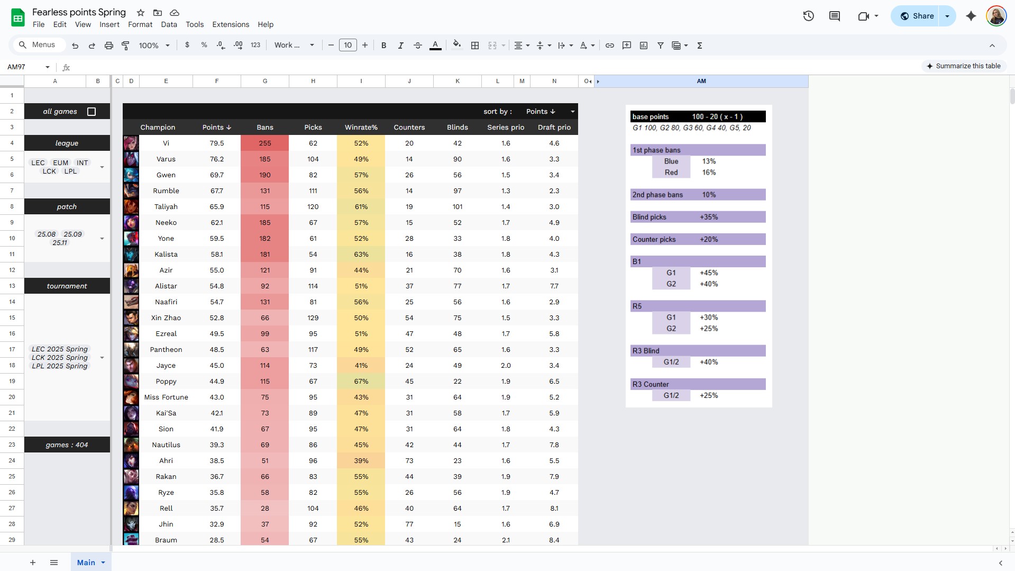
Task: Activate the Paint format tool
Action: coord(125,46)
